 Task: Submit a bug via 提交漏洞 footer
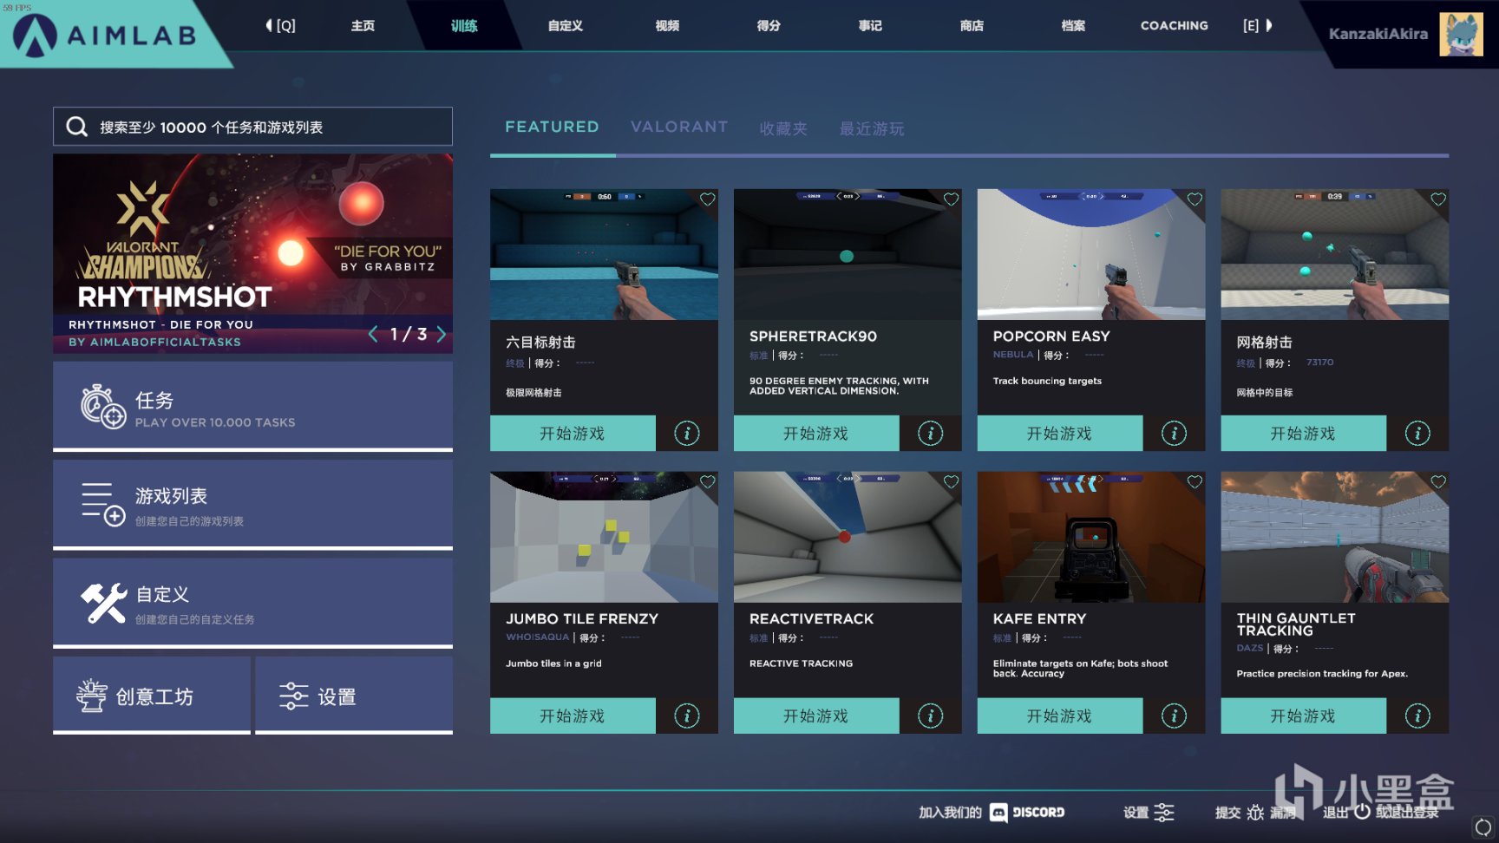[1255, 813]
